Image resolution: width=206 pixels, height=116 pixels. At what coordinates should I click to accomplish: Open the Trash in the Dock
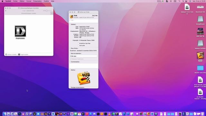[202, 114]
